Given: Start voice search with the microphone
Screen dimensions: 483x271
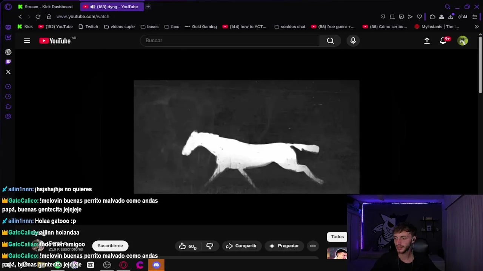Looking at the screenshot, I should [x=353, y=41].
